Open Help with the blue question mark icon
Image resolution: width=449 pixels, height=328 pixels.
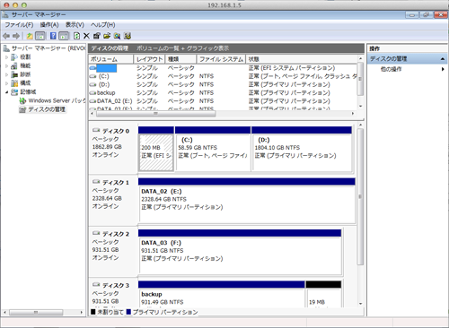(53, 36)
